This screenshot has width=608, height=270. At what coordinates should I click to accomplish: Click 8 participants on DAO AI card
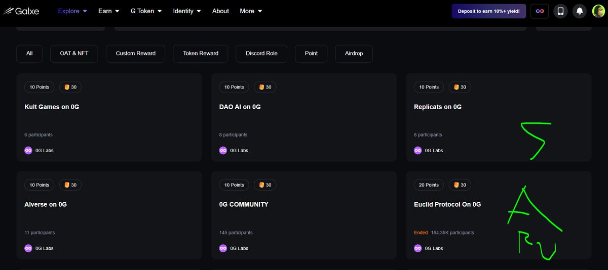(x=233, y=135)
